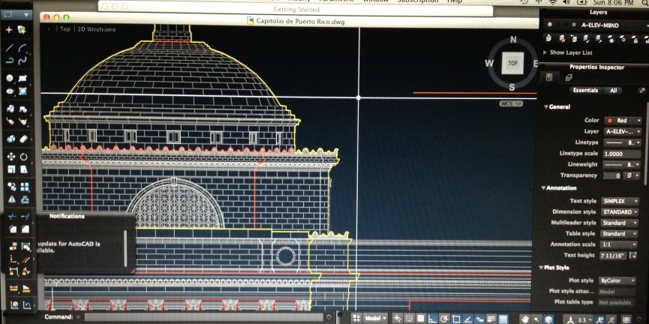Click the Make Object's Layer Current icon
The width and height of the screenshot is (649, 324).
click(x=548, y=38)
